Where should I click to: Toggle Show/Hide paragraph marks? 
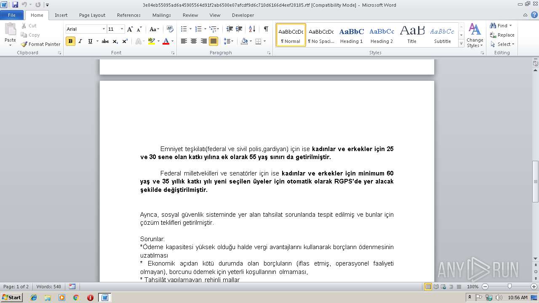pos(266,29)
